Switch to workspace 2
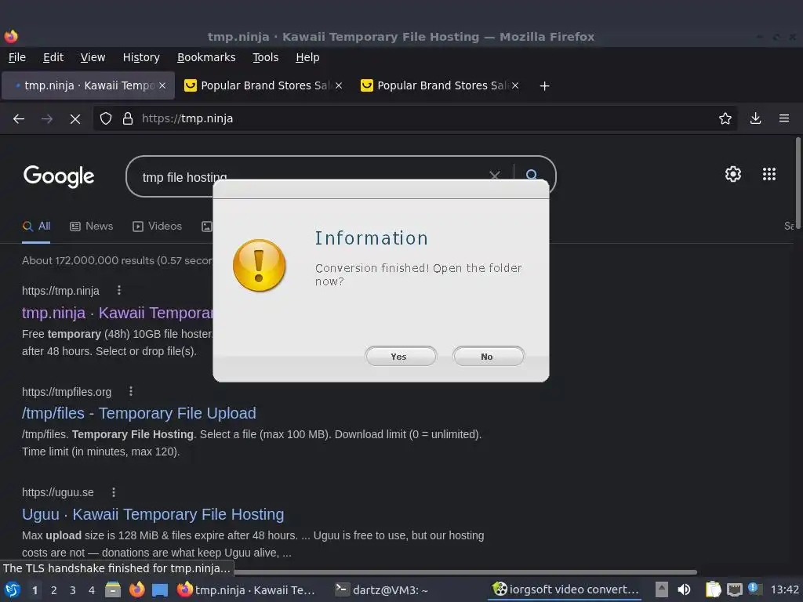This screenshot has height=602, width=803. click(x=54, y=590)
